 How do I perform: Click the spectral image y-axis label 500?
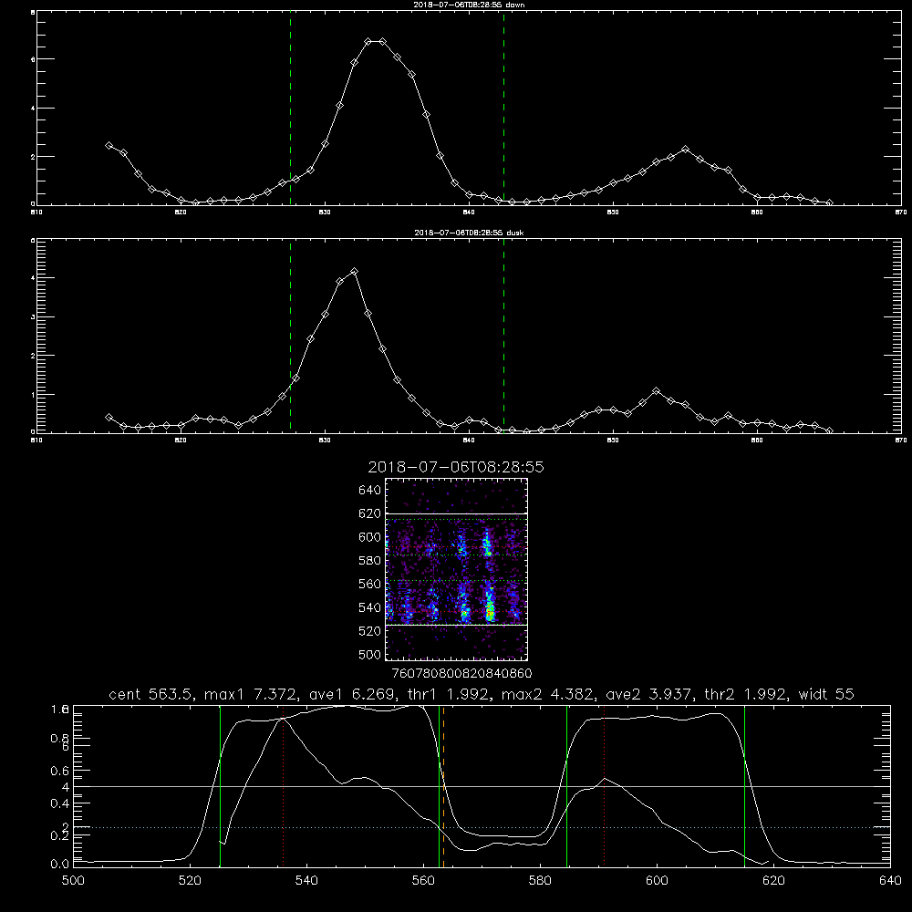[369, 654]
